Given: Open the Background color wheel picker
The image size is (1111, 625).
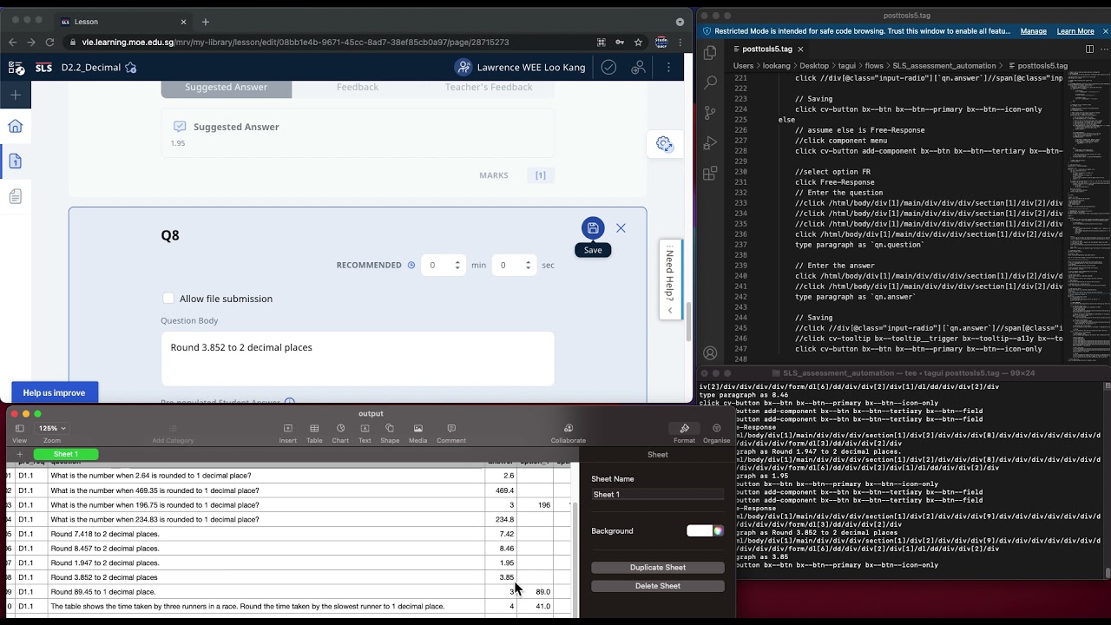Looking at the screenshot, I should tap(718, 530).
